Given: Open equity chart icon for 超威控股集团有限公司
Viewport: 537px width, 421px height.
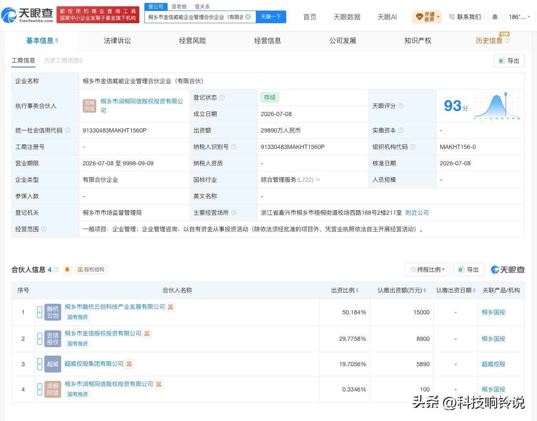Looking at the screenshot, I should pos(129,364).
